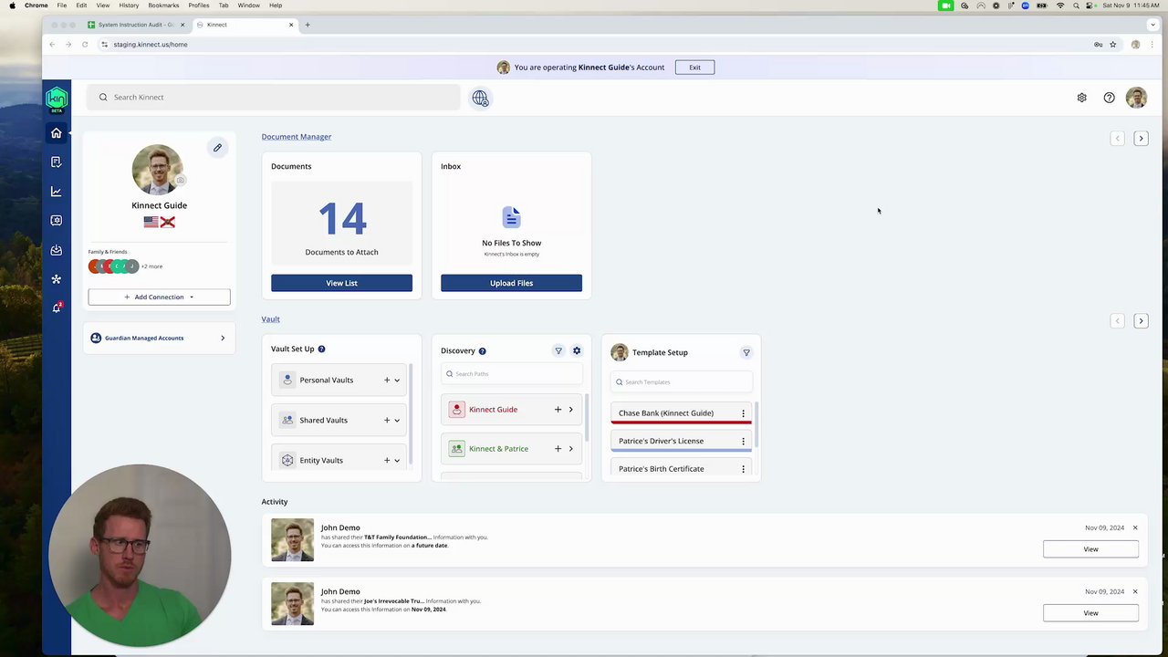View the T&T Family Foundation activity
1168x657 pixels.
(x=1090, y=549)
